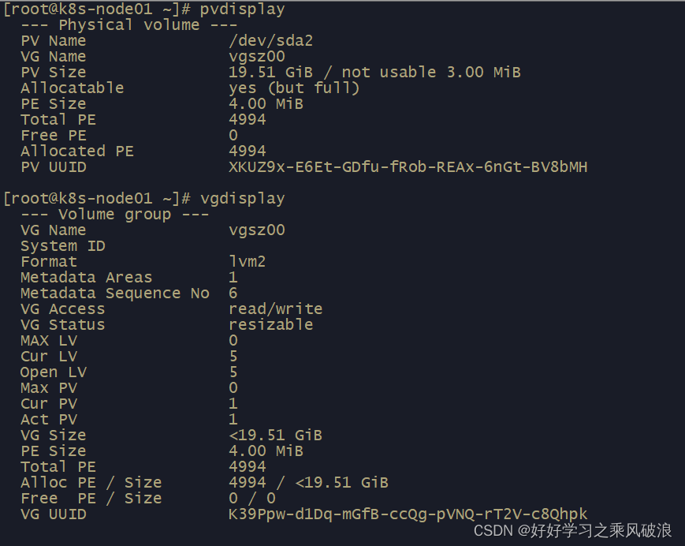Click the 'Volume group' header line
This screenshot has width=685, height=546.
coord(115,215)
